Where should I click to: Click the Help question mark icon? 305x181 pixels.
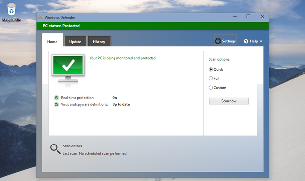(246, 41)
